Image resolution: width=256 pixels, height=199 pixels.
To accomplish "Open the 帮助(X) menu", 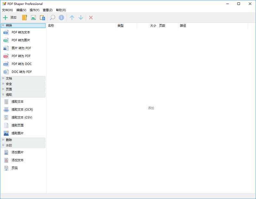I will (61, 10).
